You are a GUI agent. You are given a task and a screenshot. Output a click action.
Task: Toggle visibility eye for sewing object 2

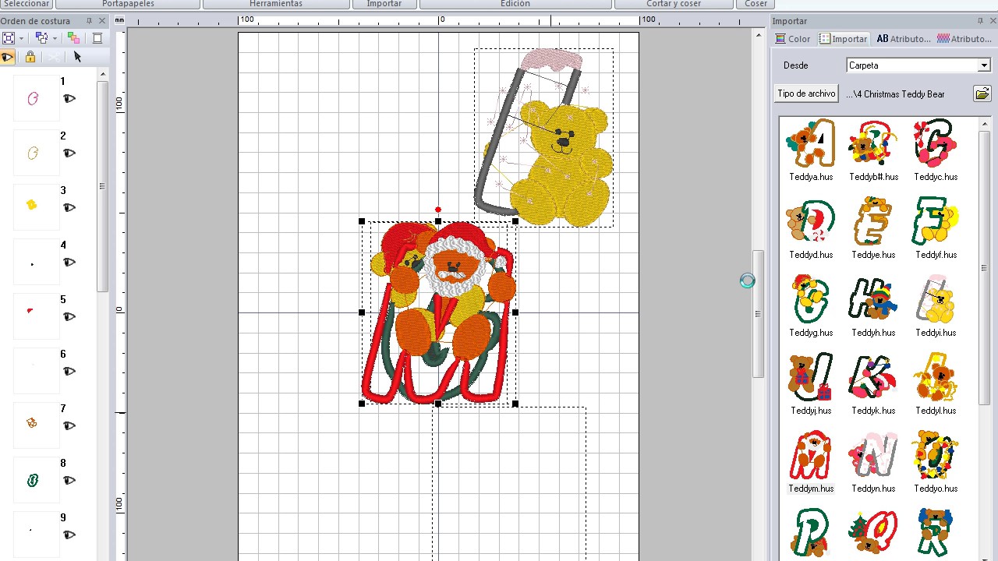coord(69,153)
